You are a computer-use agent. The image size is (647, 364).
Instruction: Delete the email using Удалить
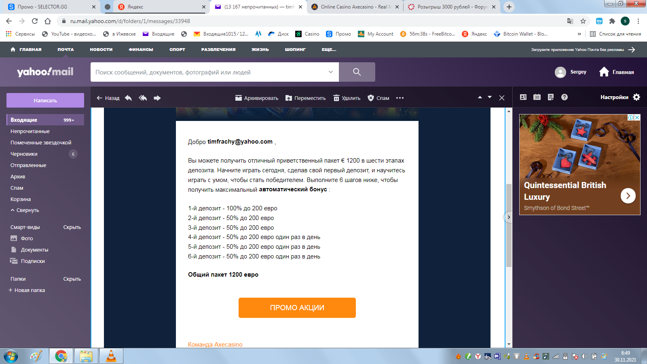(347, 98)
